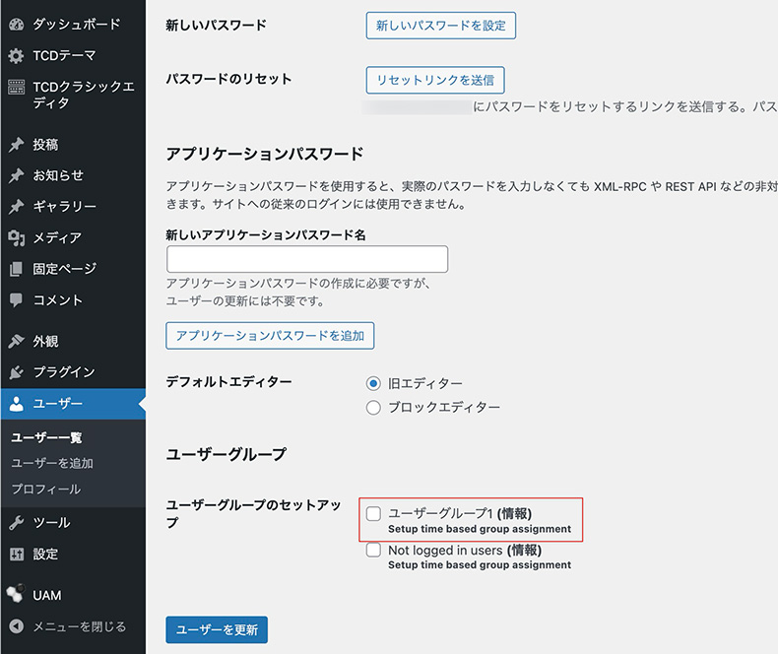Click the ユーザー person icon
Screen dimensions: 778x654
tap(17, 404)
